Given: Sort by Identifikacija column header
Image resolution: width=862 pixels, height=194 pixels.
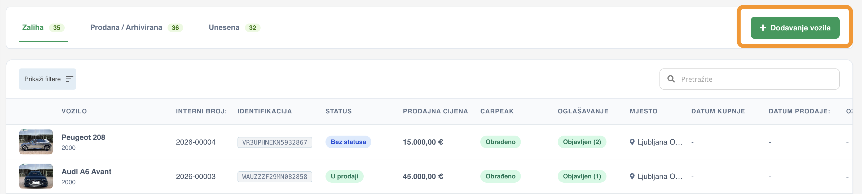Looking at the screenshot, I should [x=264, y=111].
